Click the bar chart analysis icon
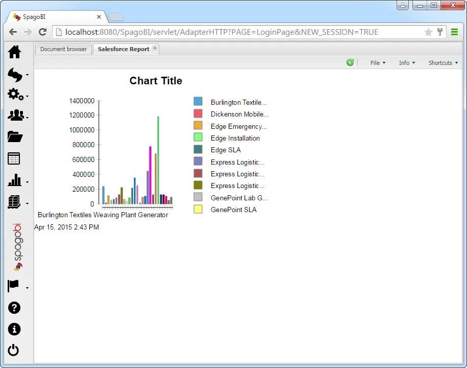Image resolution: width=467 pixels, height=368 pixels. click(14, 180)
